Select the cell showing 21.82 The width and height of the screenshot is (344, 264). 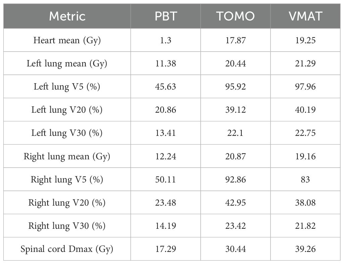click(306, 226)
